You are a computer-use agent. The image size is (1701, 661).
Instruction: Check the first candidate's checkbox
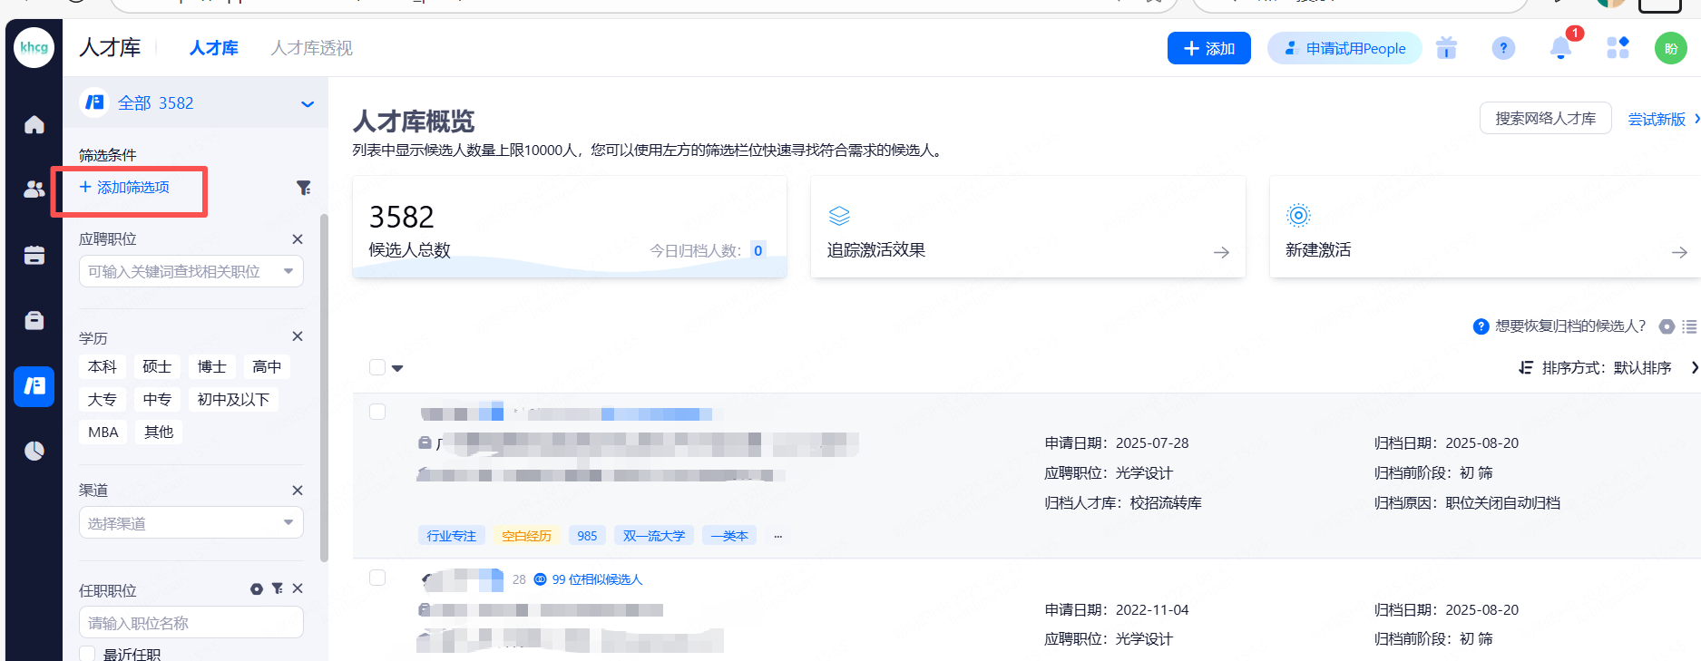point(377,412)
